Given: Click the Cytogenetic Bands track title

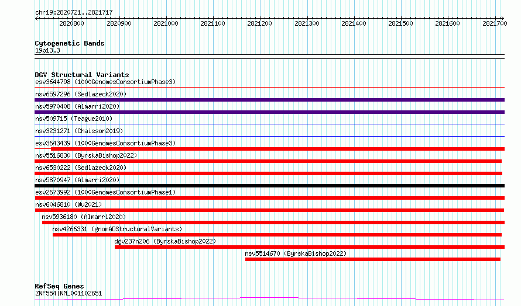Looking at the screenshot, I should 70,43.
